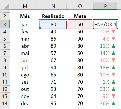Image resolution: width=121 pixels, height=109 pixels.
Task: Click the select-all corner triangle
Action: point(6,6)
